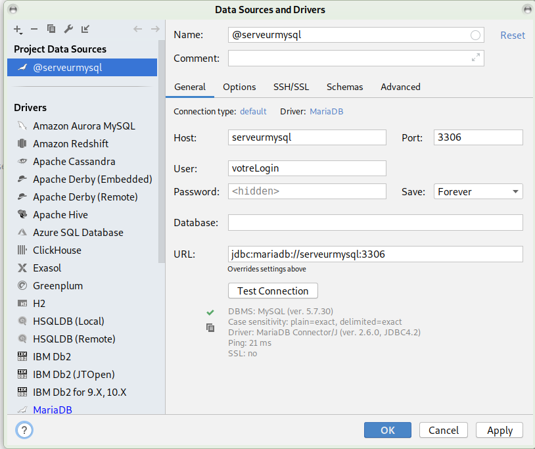The width and height of the screenshot is (535, 449).
Task: Switch to the Schemas tab
Action: point(344,87)
